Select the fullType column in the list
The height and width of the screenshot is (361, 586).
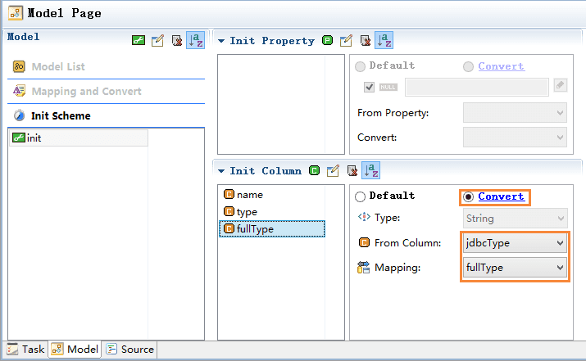272,229
